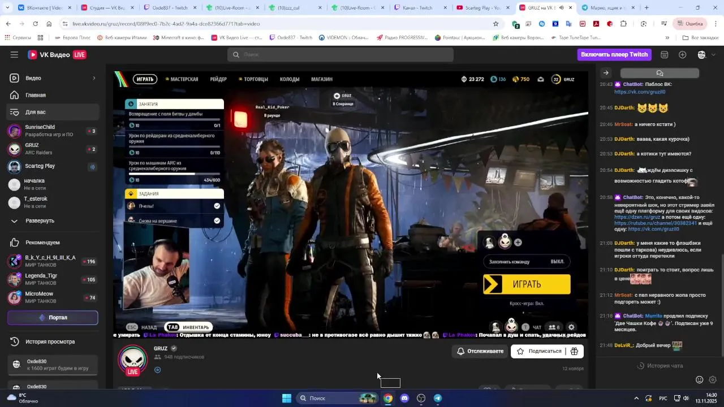Open rutube.ru channel link in chat
The height and width of the screenshot is (407, 724).
(656, 223)
